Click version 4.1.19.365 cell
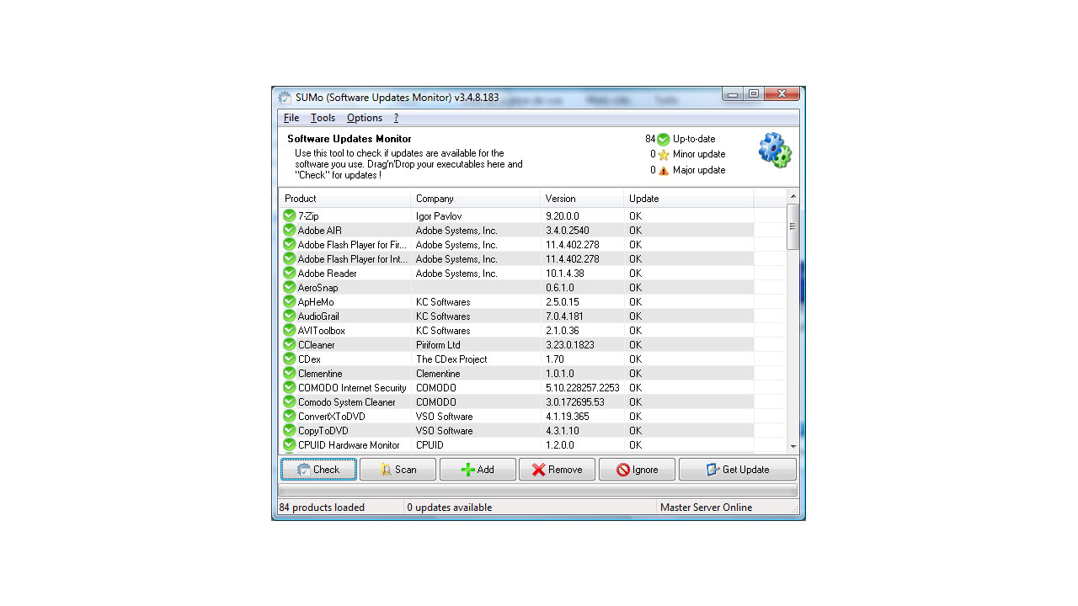This screenshot has height=606, width=1078. (x=568, y=417)
